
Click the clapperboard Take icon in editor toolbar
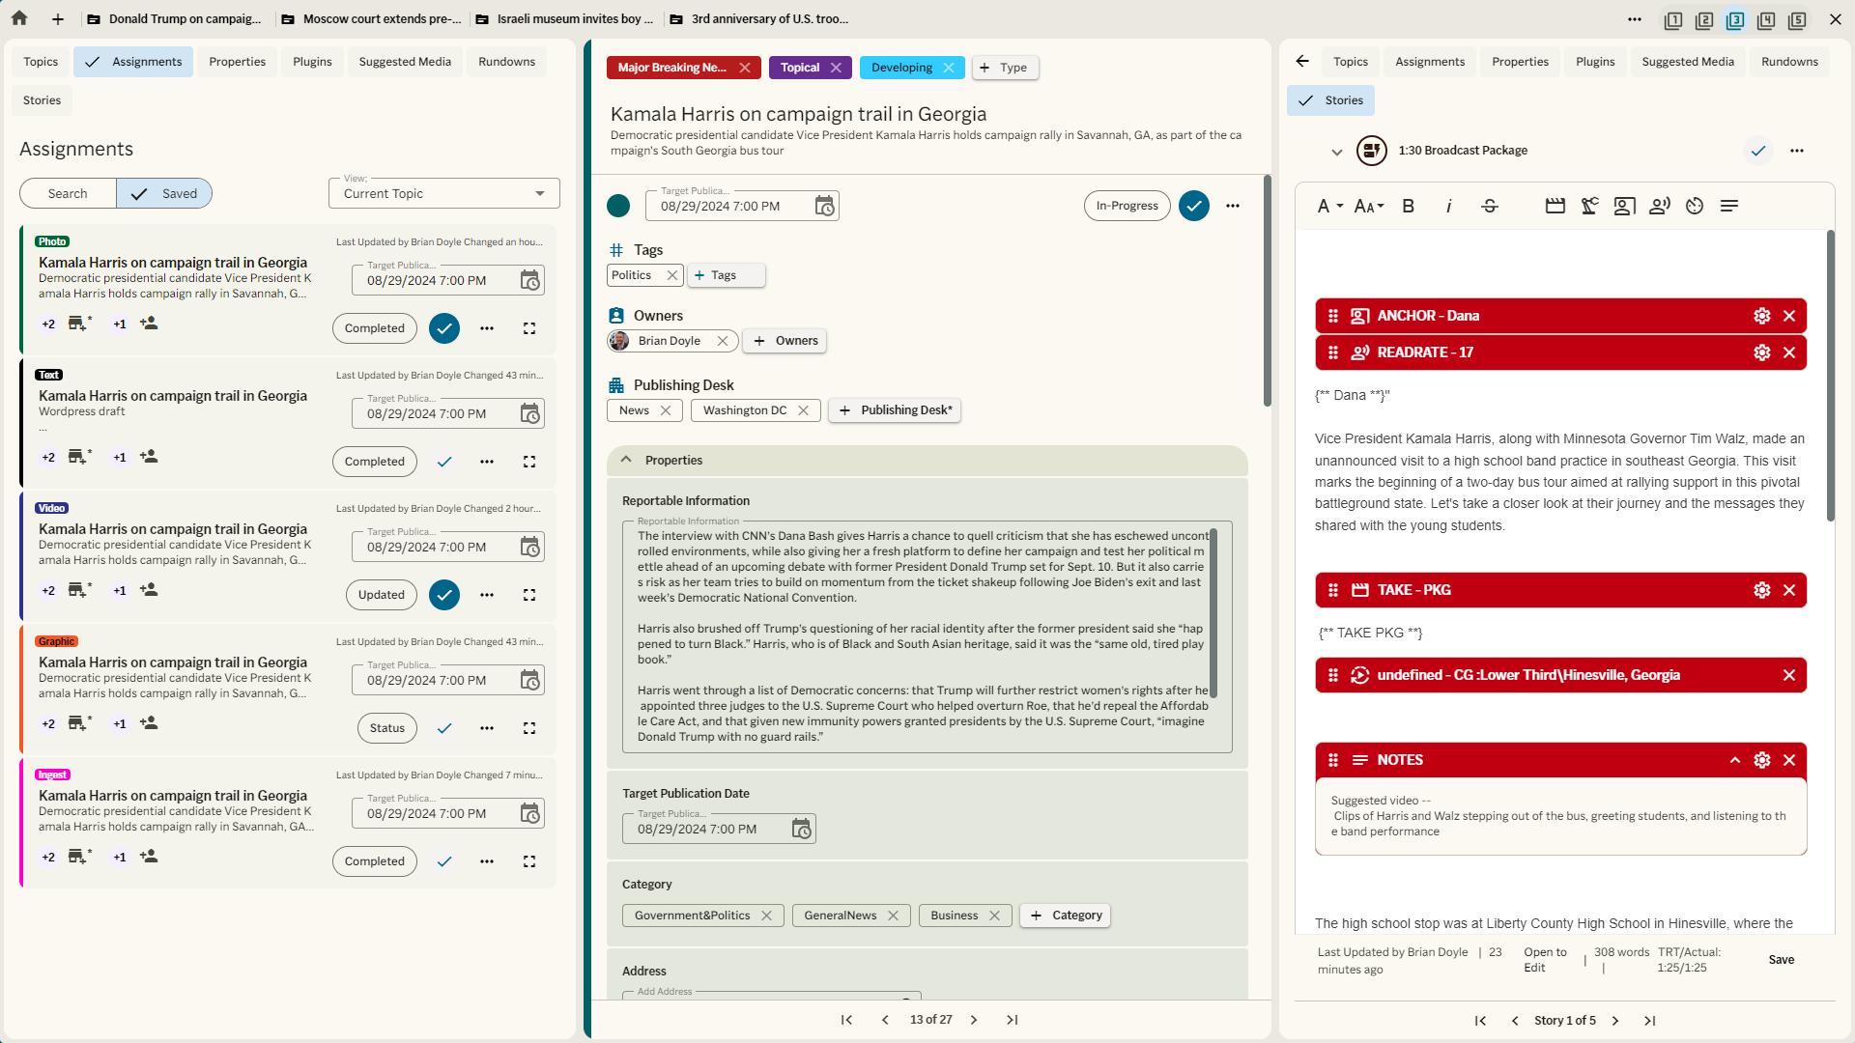click(1555, 206)
